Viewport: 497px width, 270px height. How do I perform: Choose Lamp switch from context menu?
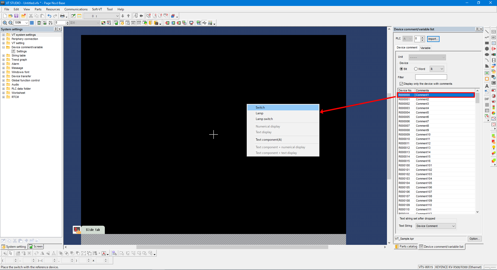(x=264, y=119)
